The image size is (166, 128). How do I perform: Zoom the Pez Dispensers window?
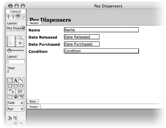coord(23,6)
